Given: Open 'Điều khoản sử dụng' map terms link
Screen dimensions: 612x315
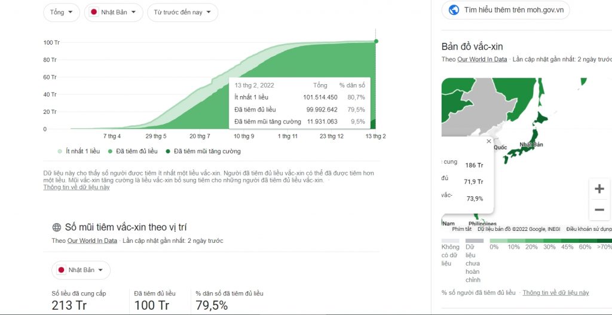Looking at the screenshot, I should pos(589,229).
